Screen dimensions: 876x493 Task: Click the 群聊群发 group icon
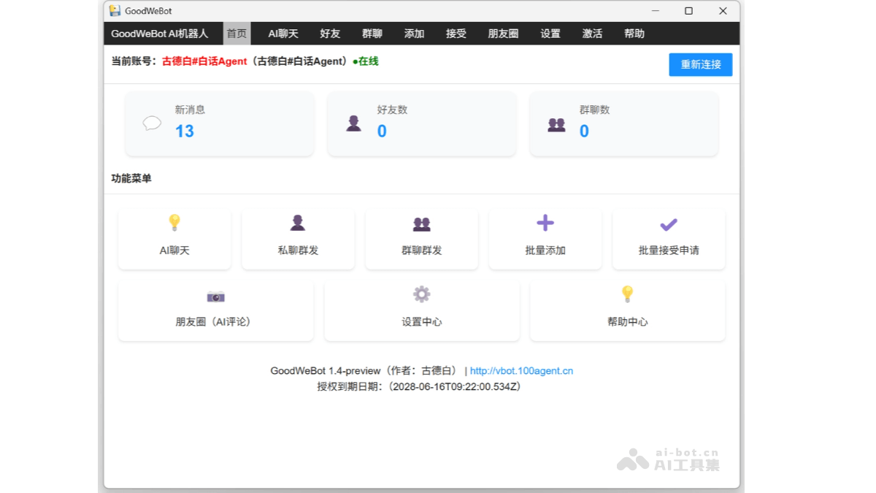click(421, 223)
